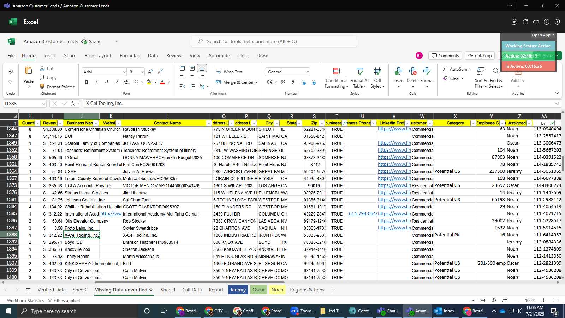This screenshot has width=565, height=318.
Task: Click the zoom in plus control
Action: pos(543,300)
